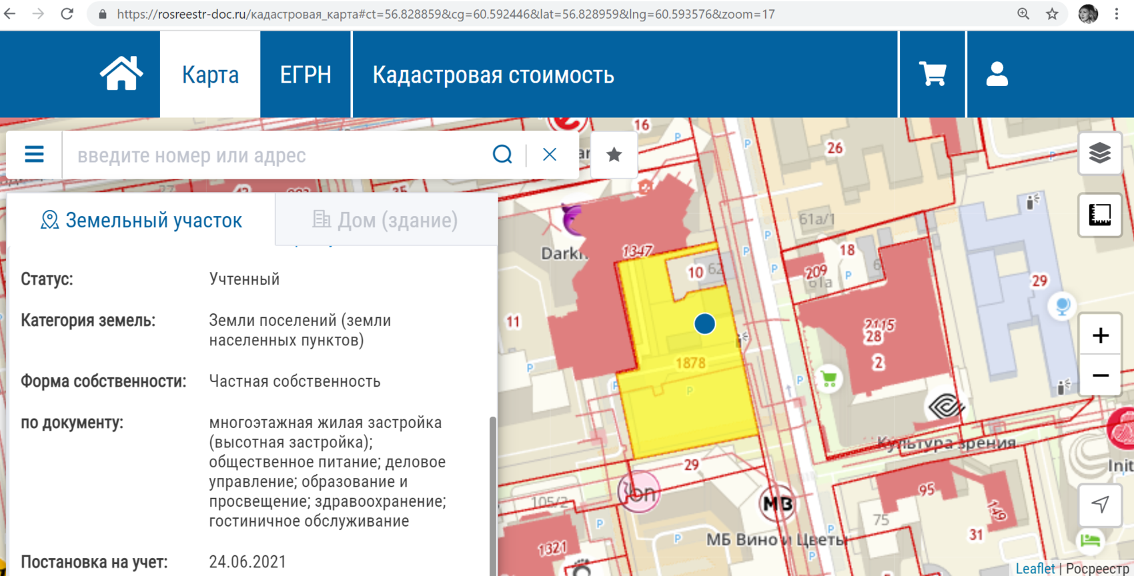Open Кадастровая стоимость section
The image size is (1134, 576).
(493, 74)
